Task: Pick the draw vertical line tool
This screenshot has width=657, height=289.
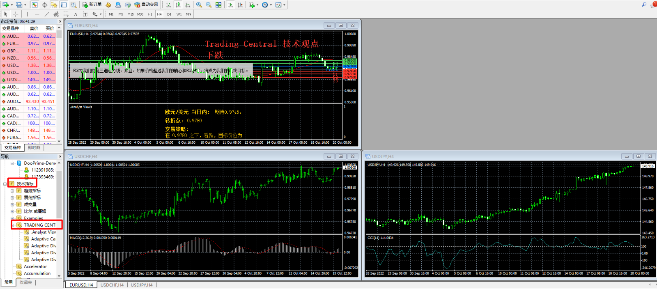Action: coord(27,14)
